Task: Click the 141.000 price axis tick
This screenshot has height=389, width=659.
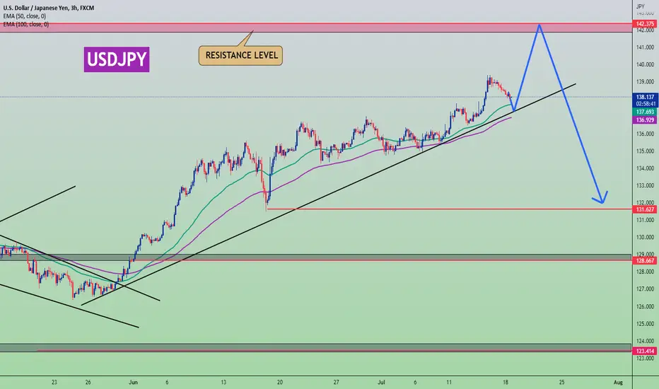Action: pyautogui.click(x=645, y=47)
